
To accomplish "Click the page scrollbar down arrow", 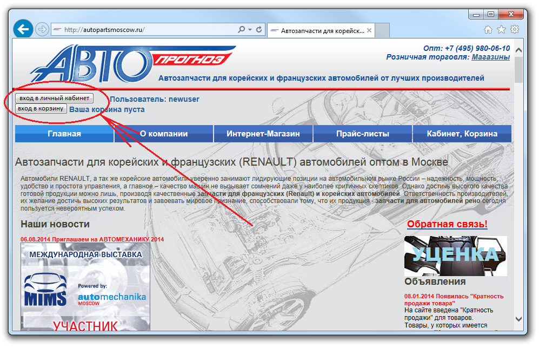I will (x=519, y=319).
